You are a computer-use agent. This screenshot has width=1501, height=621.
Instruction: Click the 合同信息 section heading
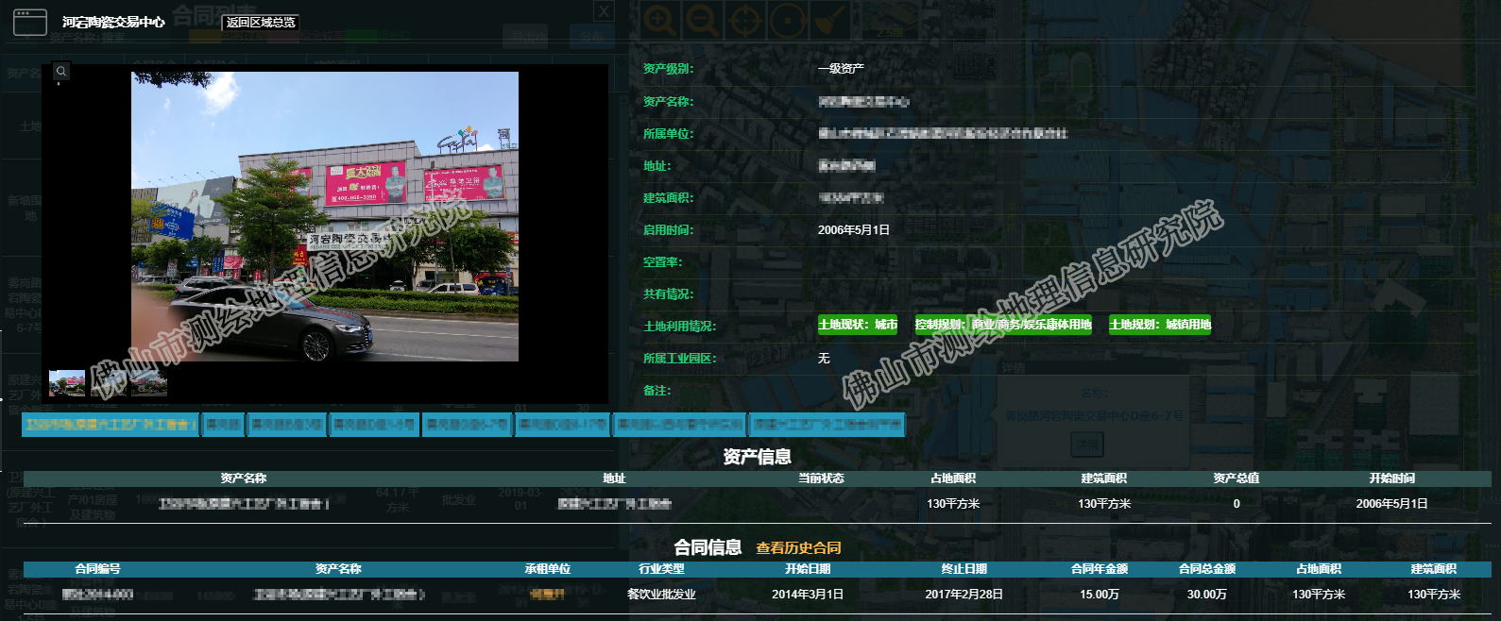point(708,547)
